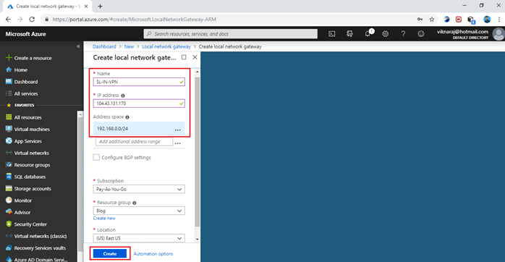Image resolution: width=505 pixels, height=262 pixels.
Task: Click the All services list icon
Action: tap(9, 93)
